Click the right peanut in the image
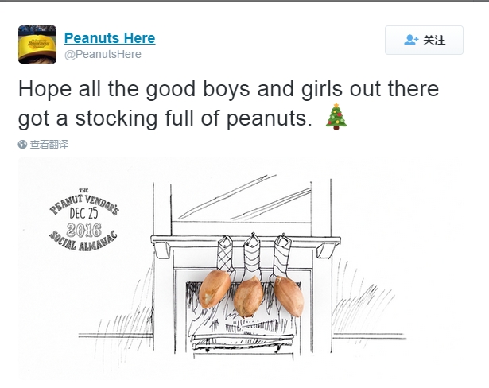 coord(289,296)
